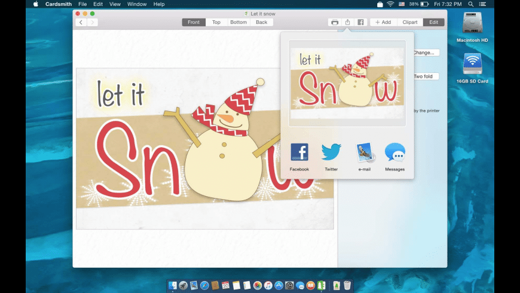Viewport: 520px width, 293px height.
Task: Click the US input source flag
Action: tap(402, 4)
